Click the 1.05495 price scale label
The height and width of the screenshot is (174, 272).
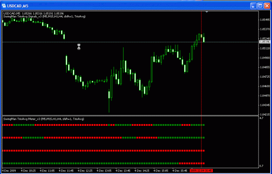(x=265, y=20)
